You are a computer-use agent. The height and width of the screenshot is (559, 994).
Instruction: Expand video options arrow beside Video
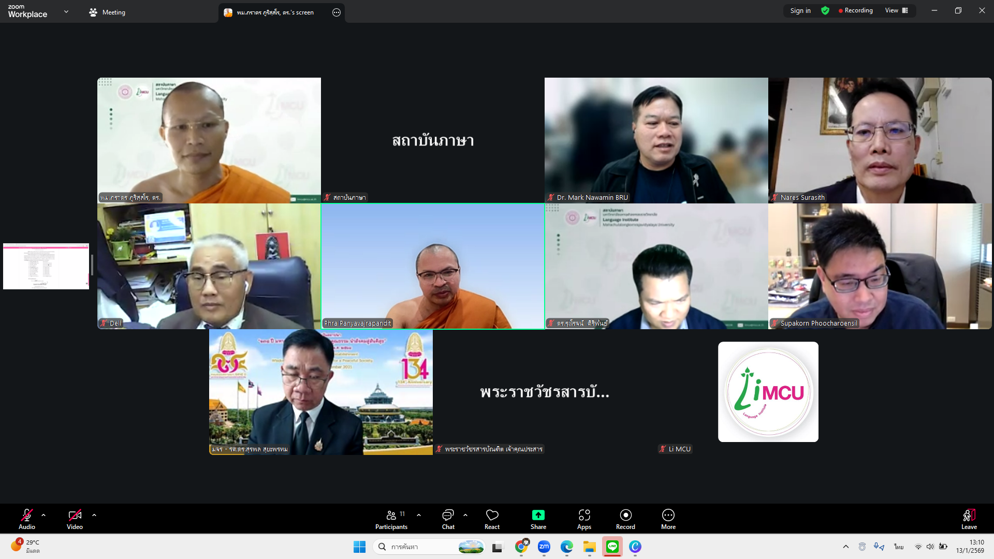click(x=94, y=515)
